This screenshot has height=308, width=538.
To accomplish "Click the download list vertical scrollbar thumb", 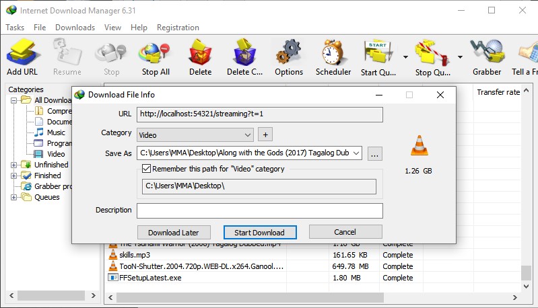I will (x=526, y=273).
